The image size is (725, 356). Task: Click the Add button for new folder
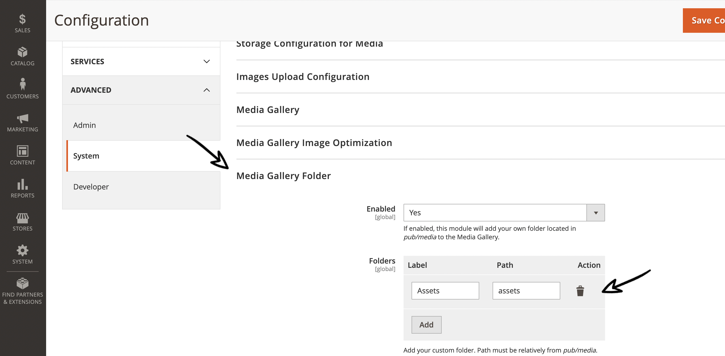click(426, 324)
